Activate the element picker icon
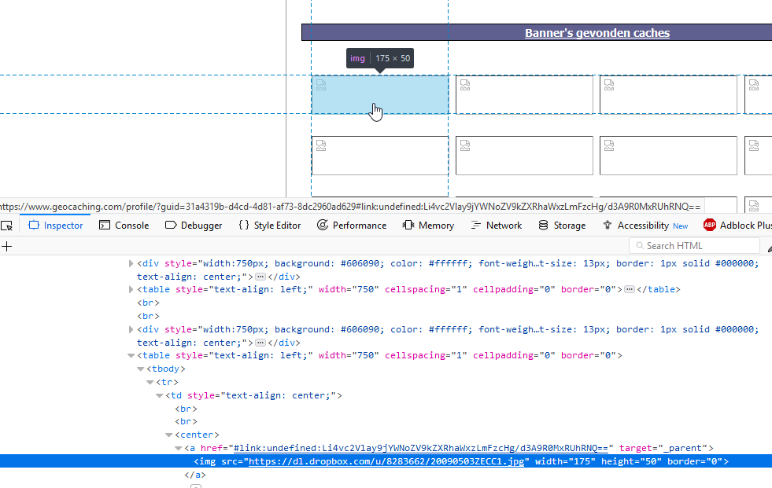772x488 pixels. click(x=6, y=226)
